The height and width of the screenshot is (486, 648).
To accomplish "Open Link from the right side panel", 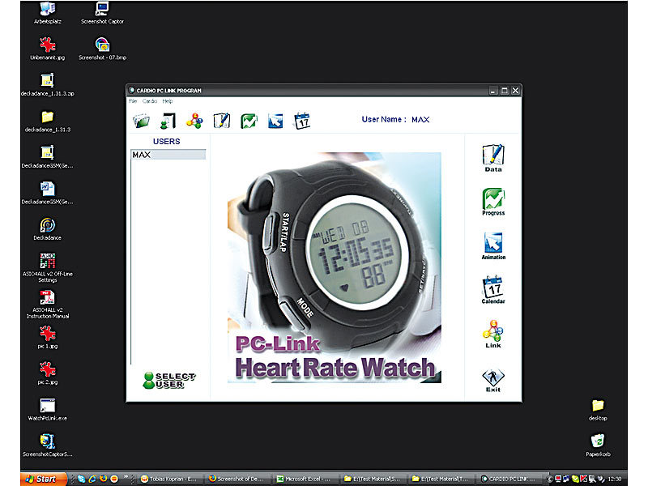I will pyautogui.click(x=493, y=334).
